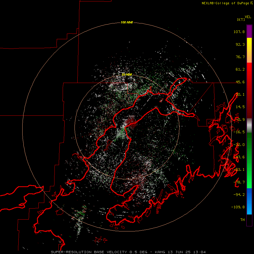Click the TH legend label
The height and width of the screenshot is (254, 254).
click(x=242, y=220)
